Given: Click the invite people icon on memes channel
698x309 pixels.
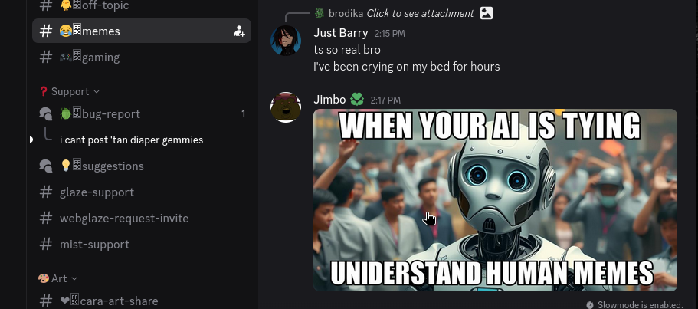Looking at the screenshot, I should [x=239, y=31].
